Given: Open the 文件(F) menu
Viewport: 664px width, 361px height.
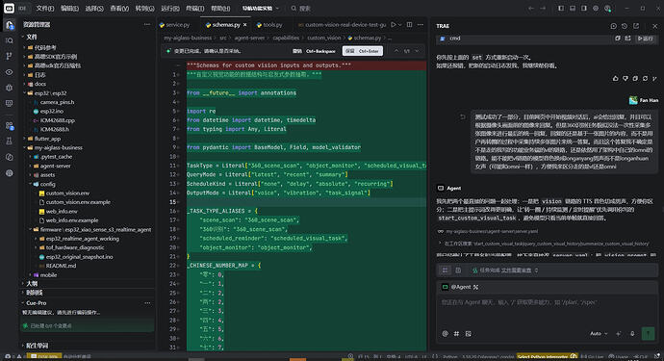Looking at the screenshot, I should pos(45,8).
